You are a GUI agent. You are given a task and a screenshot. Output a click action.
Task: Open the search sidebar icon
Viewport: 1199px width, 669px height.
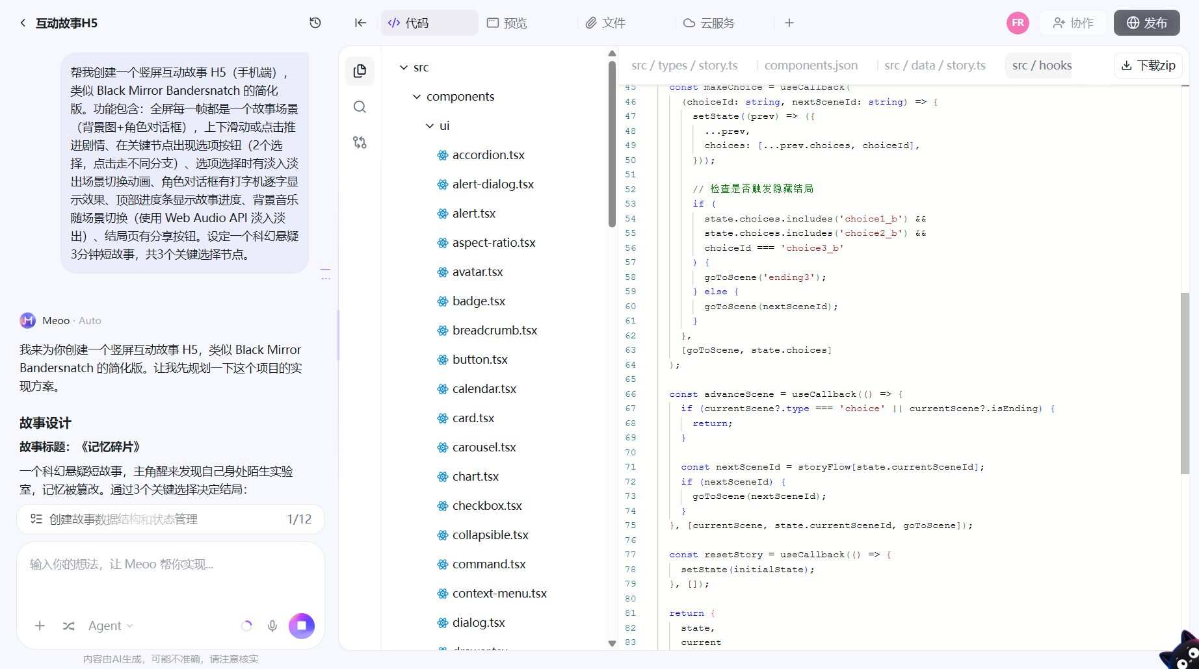click(x=360, y=107)
